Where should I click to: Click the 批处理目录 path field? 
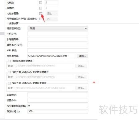tap(51, 56)
